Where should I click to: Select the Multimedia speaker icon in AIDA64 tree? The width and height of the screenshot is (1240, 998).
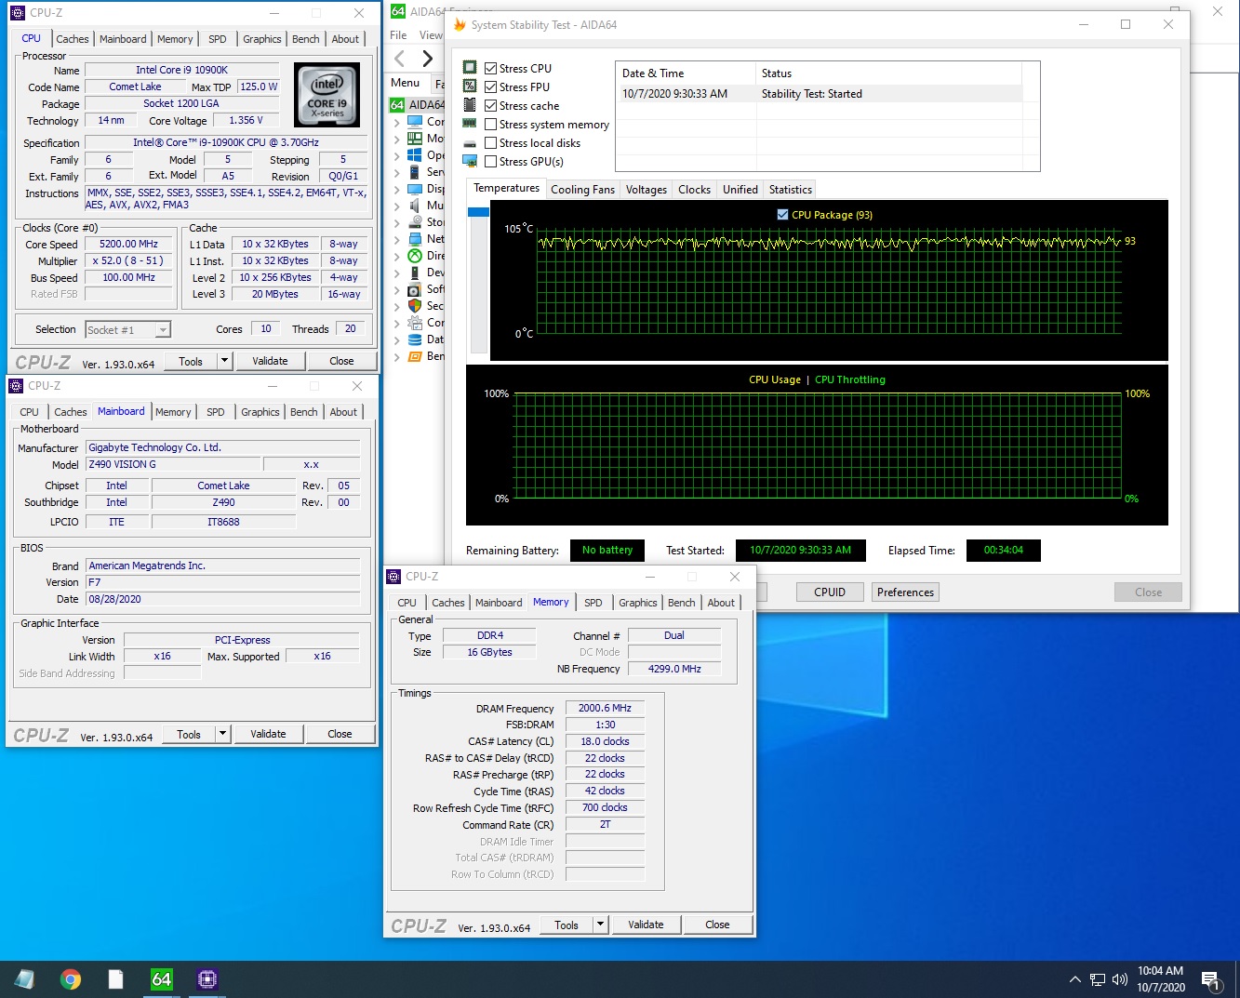click(x=415, y=206)
